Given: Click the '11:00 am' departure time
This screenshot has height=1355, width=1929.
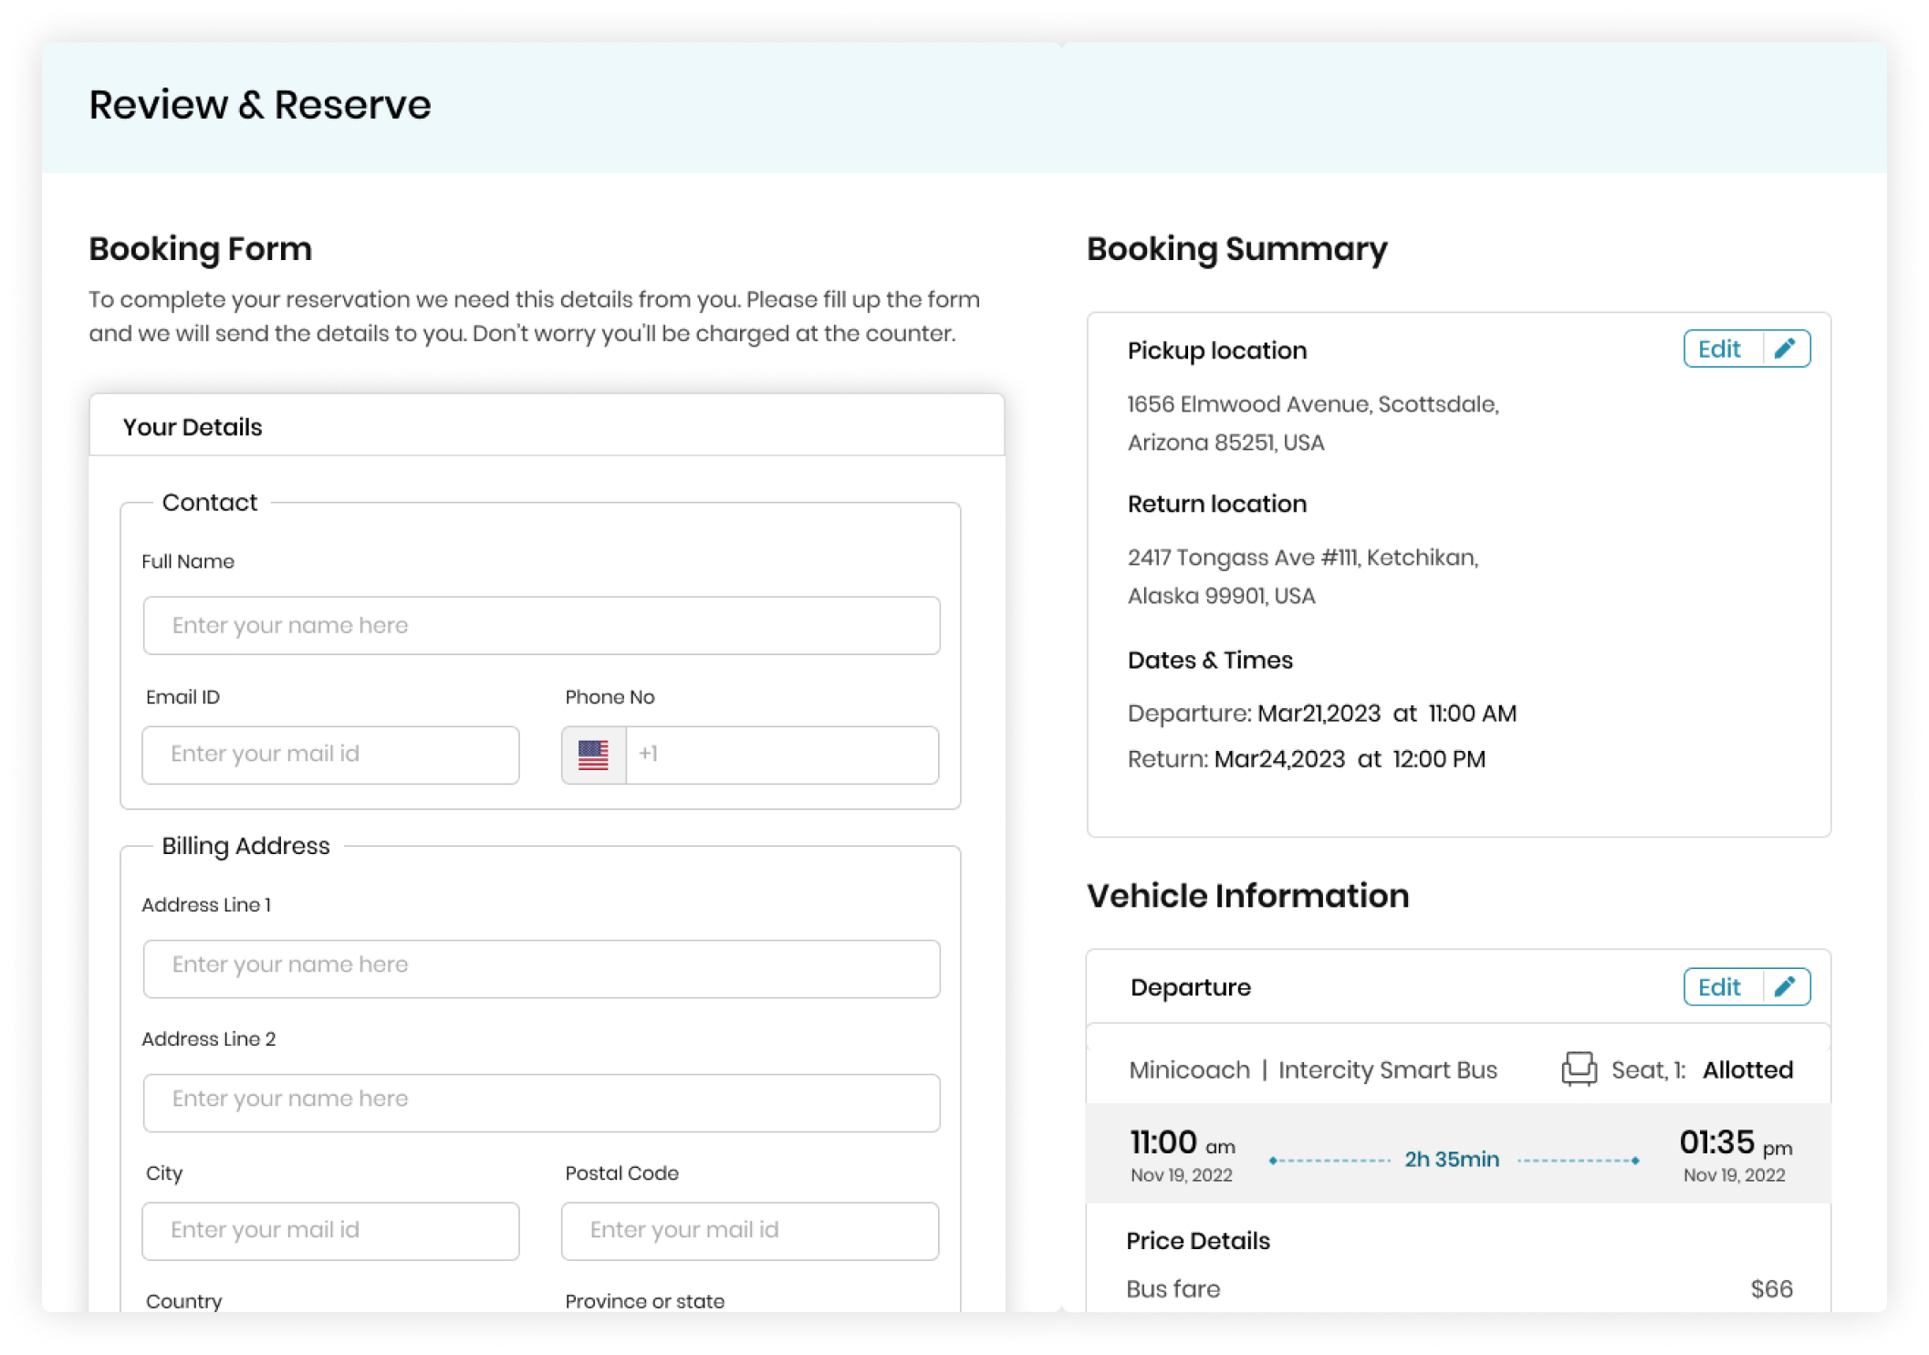Looking at the screenshot, I should (1183, 1142).
